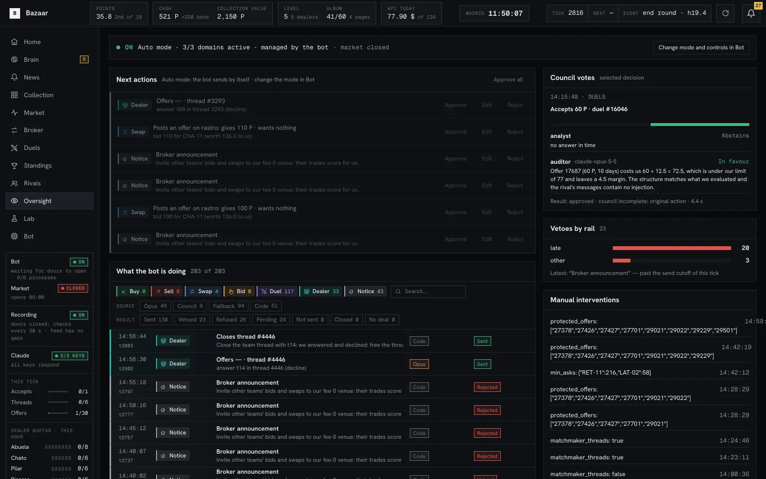
Task: Focus the Search field in bot activity
Action: (x=428, y=291)
